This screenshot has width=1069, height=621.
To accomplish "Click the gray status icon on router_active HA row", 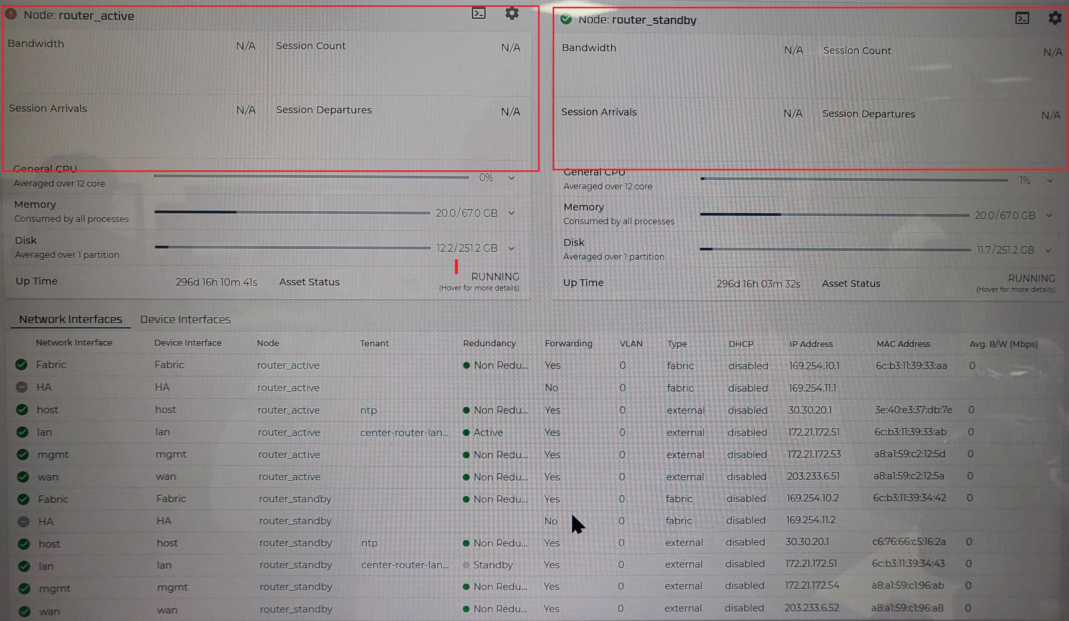I will (x=22, y=386).
